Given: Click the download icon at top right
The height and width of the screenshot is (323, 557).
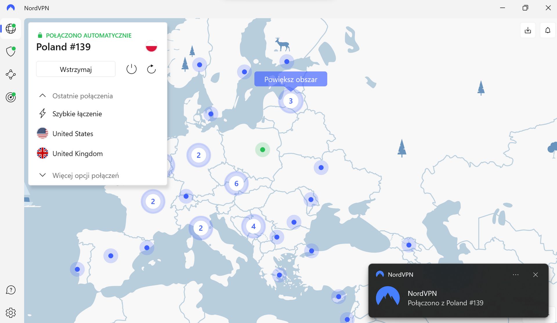Looking at the screenshot, I should 528,30.
